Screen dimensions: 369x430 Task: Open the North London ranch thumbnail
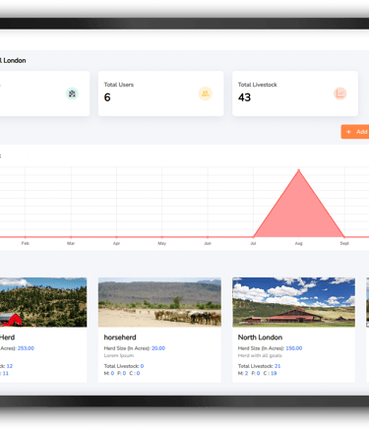point(293,302)
